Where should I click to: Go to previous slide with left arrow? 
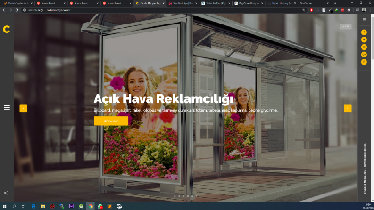(24, 108)
